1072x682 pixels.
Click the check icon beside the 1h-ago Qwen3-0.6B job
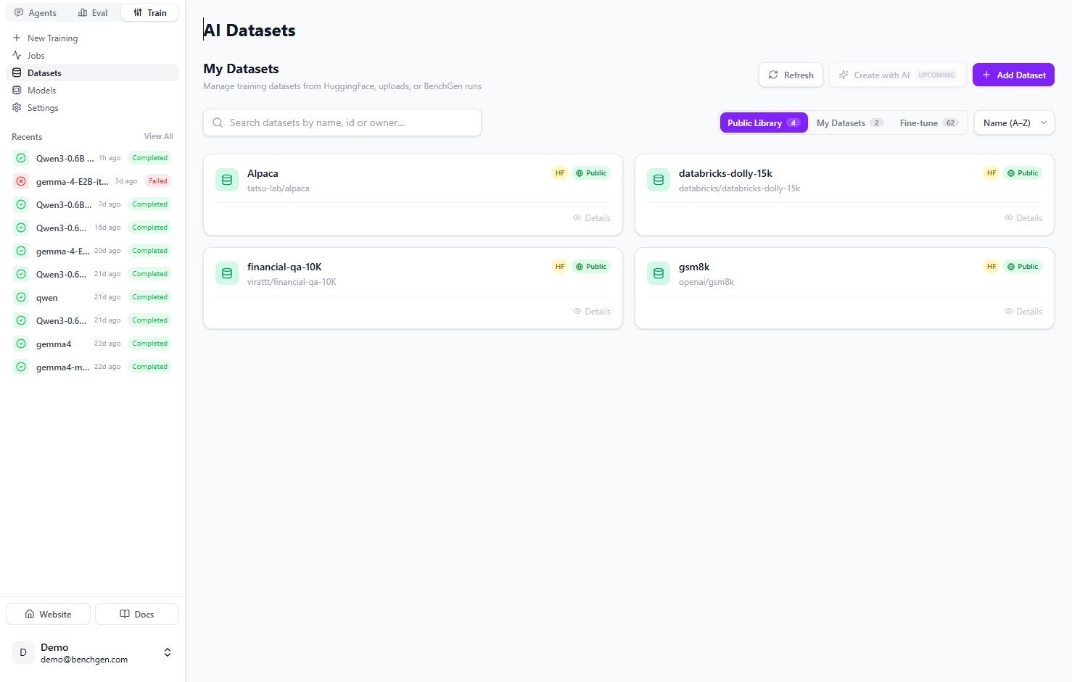click(21, 158)
